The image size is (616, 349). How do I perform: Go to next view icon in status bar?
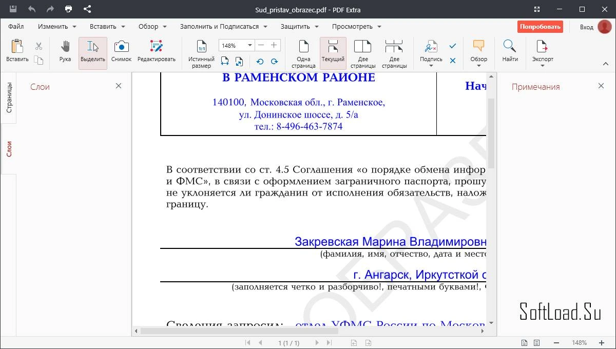(x=368, y=342)
